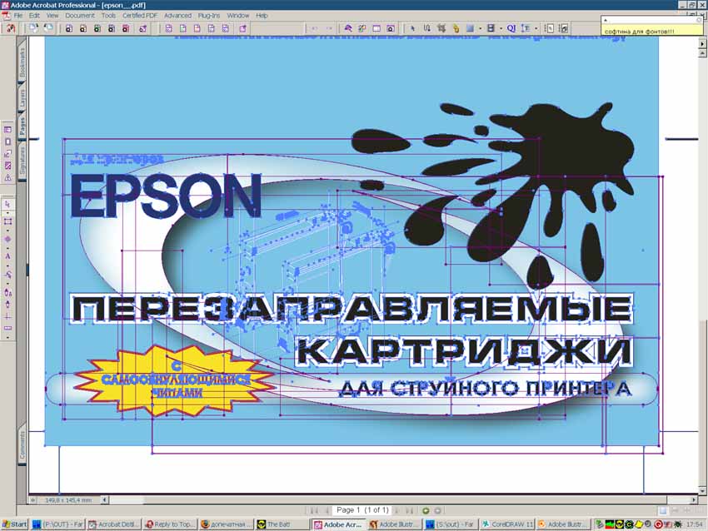Click the camera snapshot tool icon

(391, 28)
